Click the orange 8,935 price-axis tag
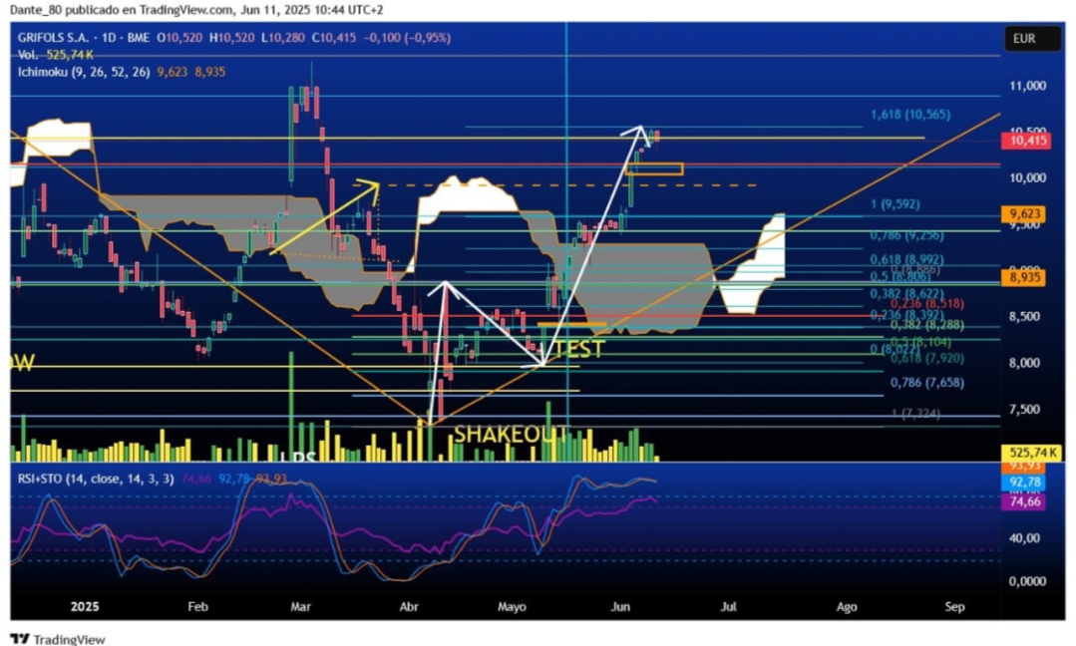The width and height of the screenshot is (1076, 646). [1024, 278]
